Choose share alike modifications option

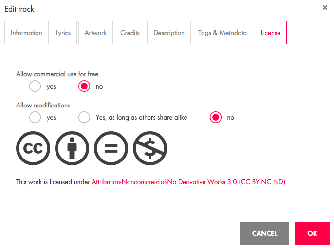[x=84, y=117]
